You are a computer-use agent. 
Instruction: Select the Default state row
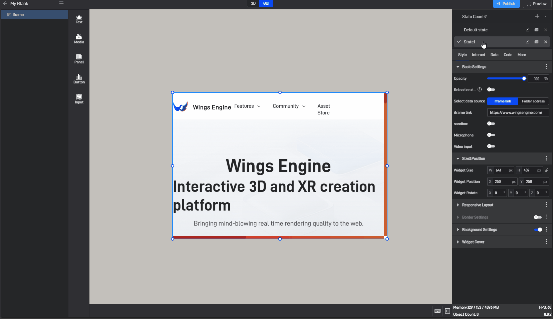point(502,30)
